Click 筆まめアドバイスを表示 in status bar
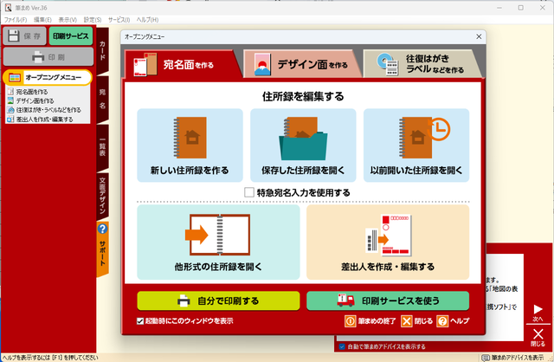 (x=513, y=358)
